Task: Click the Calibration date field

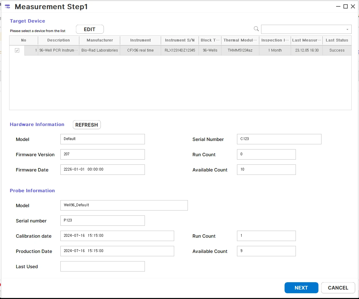Action: pos(117,236)
